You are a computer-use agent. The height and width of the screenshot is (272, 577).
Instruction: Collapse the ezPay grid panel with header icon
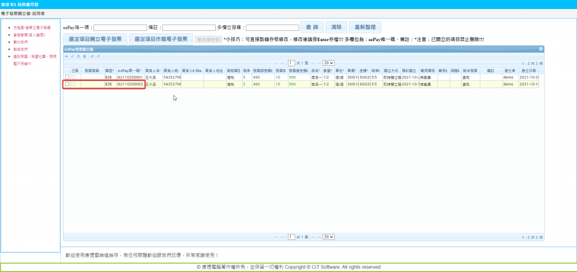click(x=540, y=49)
